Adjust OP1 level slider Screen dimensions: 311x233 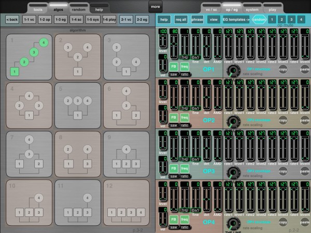(x=163, y=41)
